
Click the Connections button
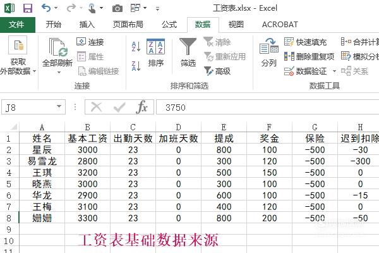[90, 42]
